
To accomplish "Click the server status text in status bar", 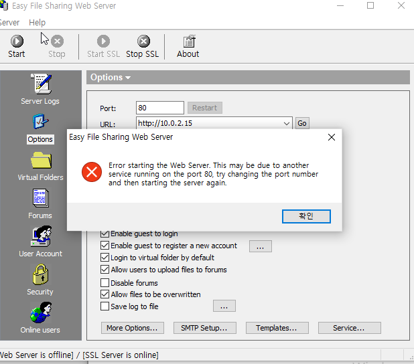I will pos(79,355).
